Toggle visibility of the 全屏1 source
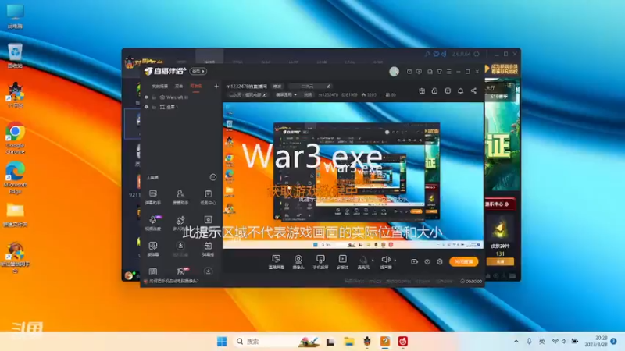The width and height of the screenshot is (625, 351). [x=146, y=107]
